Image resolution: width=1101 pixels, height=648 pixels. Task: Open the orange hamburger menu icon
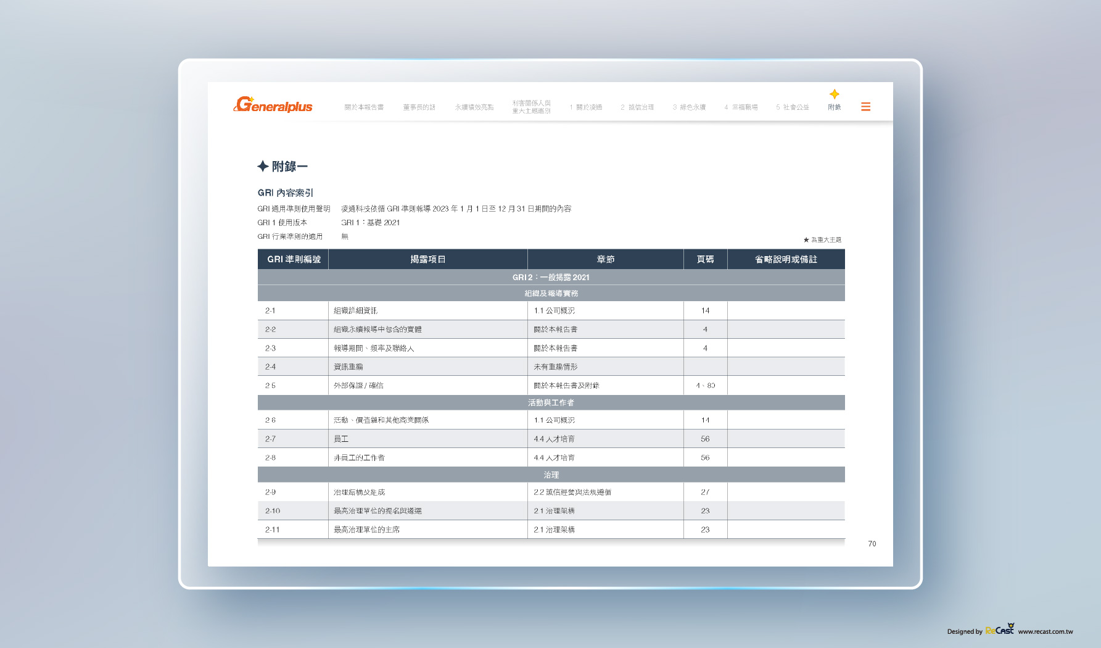tap(865, 107)
